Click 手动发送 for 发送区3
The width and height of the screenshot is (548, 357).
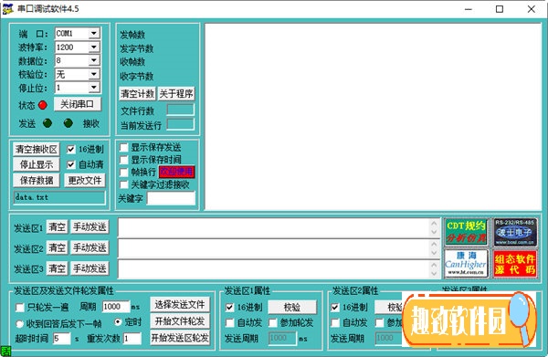pos(90,268)
